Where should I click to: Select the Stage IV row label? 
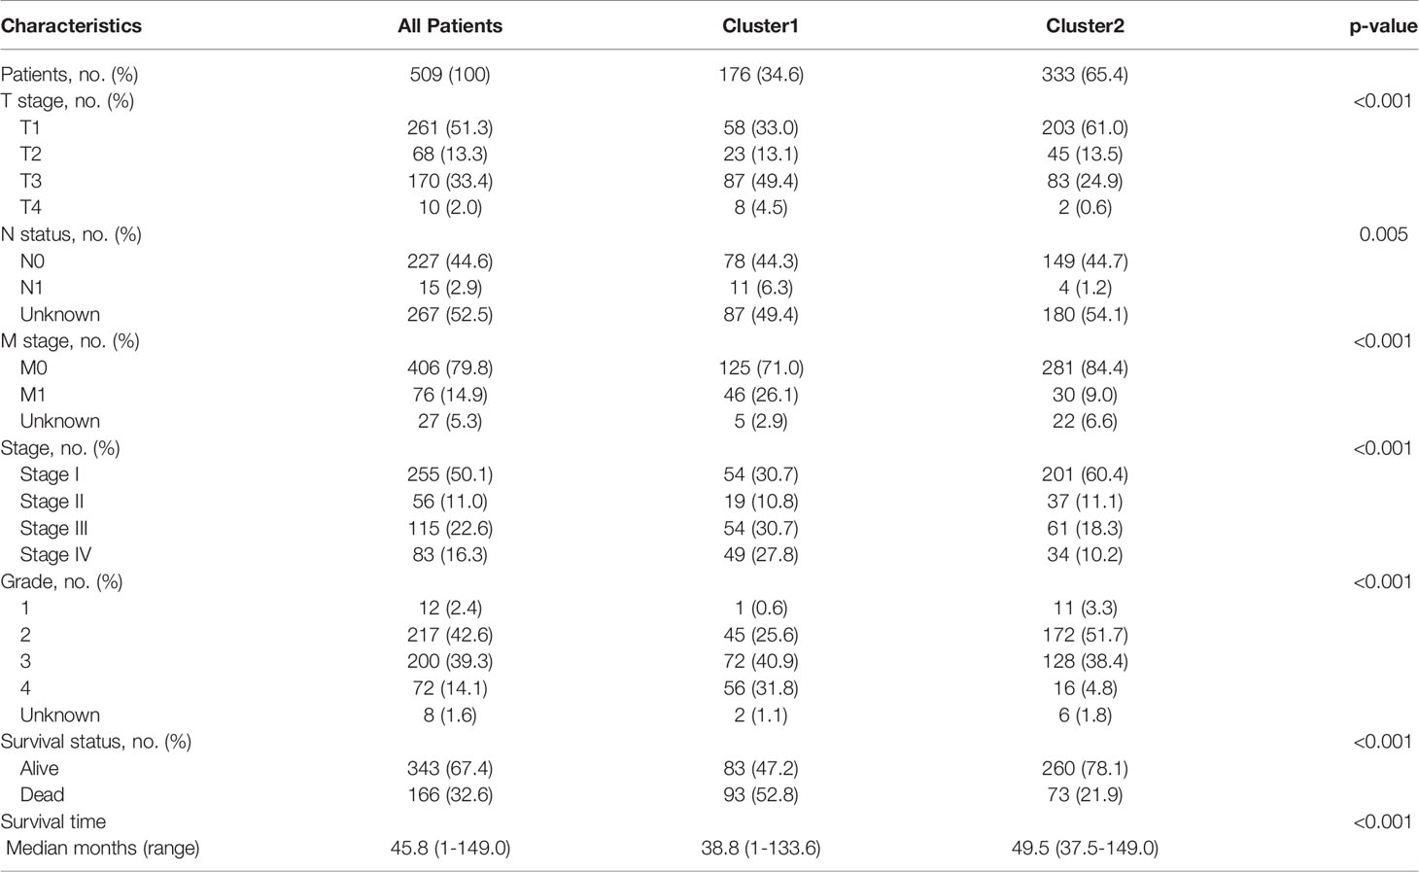pyautogui.click(x=56, y=555)
